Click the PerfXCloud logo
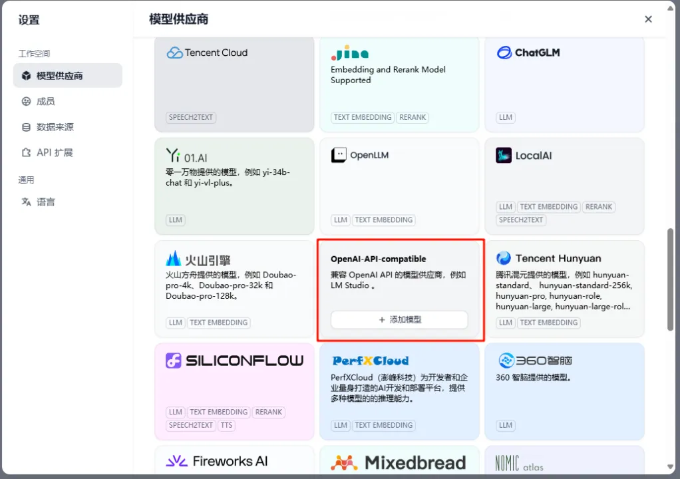680x479 pixels. [371, 361]
